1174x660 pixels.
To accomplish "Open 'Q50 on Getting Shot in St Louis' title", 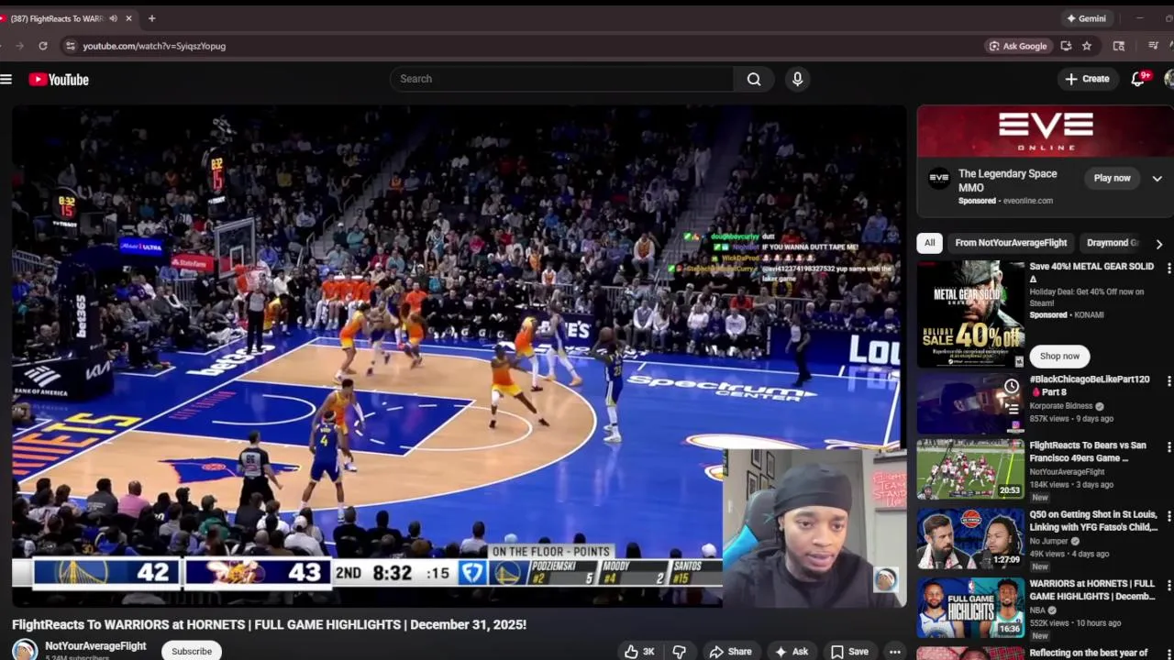I will [x=1093, y=521].
